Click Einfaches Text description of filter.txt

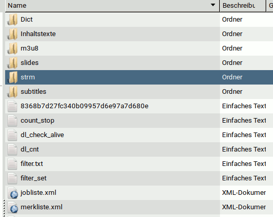(x=244, y=164)
